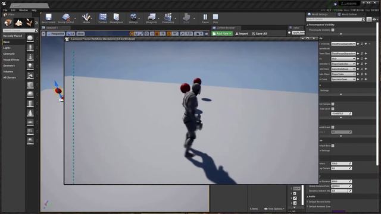Toggle the Precompute Visibility checkbox
Viewport: 381px width, 214px height.
(x=333, y=30)
